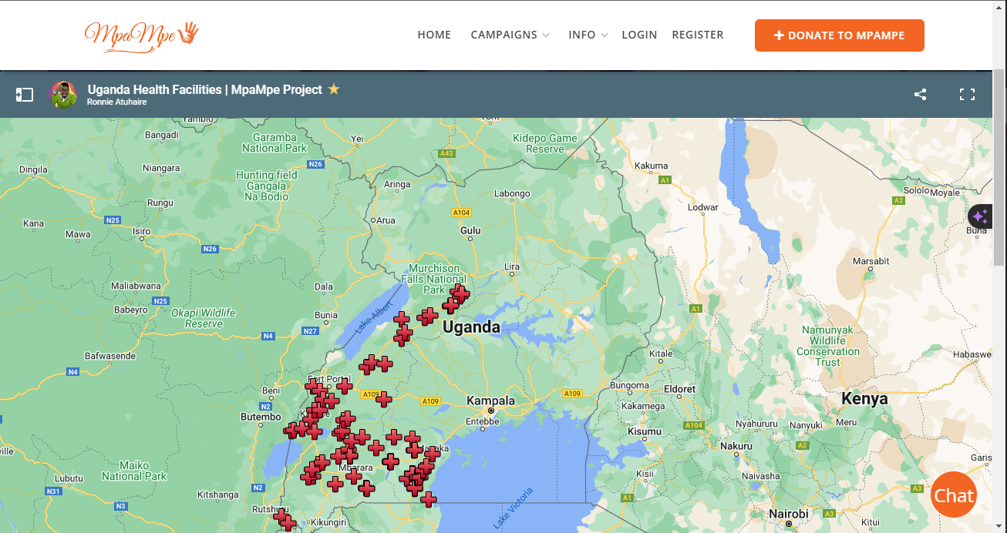Enter fullscreen map view icon
The height and width of the screenshot is (533, 1007).
[967, 95]
